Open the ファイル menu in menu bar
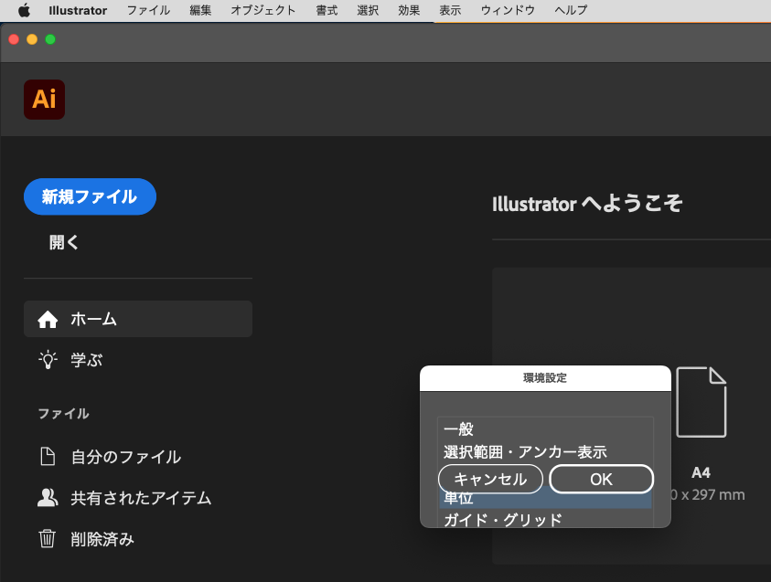This screenshot has height=582, width=771. pyautogui.click(x=148, y=10)
